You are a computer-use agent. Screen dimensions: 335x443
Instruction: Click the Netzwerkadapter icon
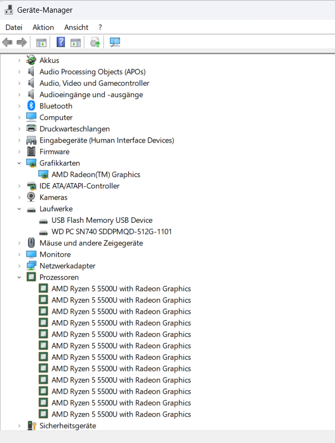tap(31, 265)
